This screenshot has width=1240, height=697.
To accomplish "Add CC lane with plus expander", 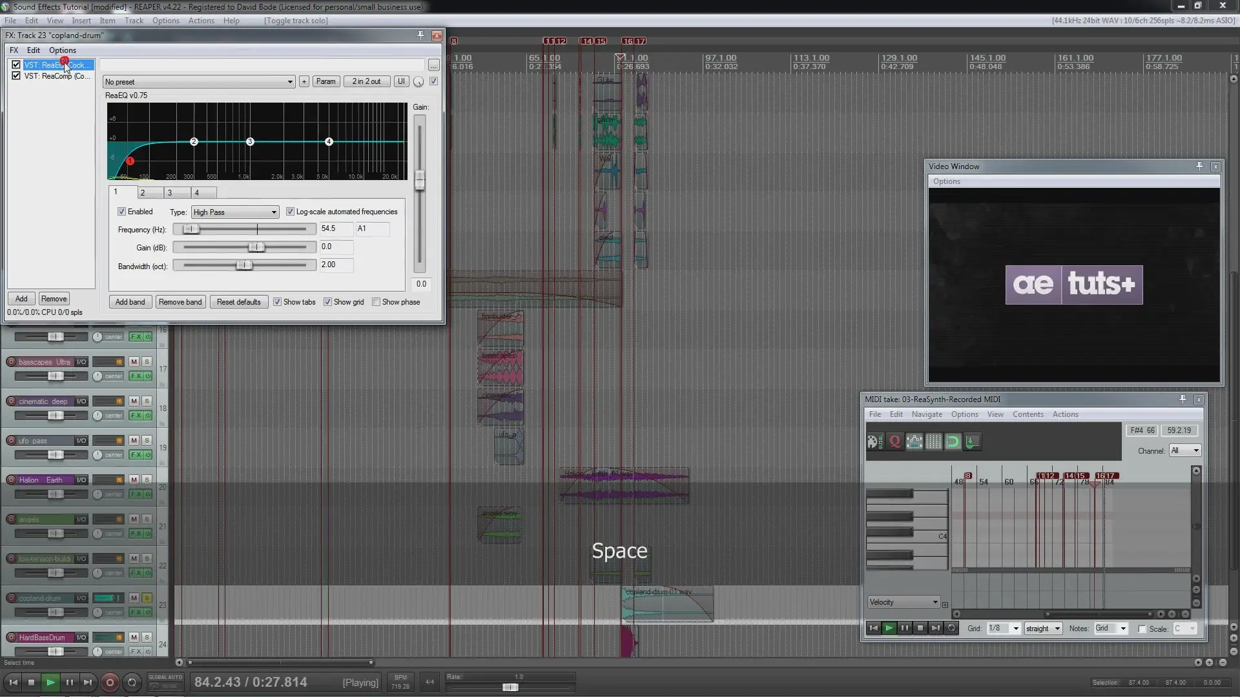I will 945,605.
